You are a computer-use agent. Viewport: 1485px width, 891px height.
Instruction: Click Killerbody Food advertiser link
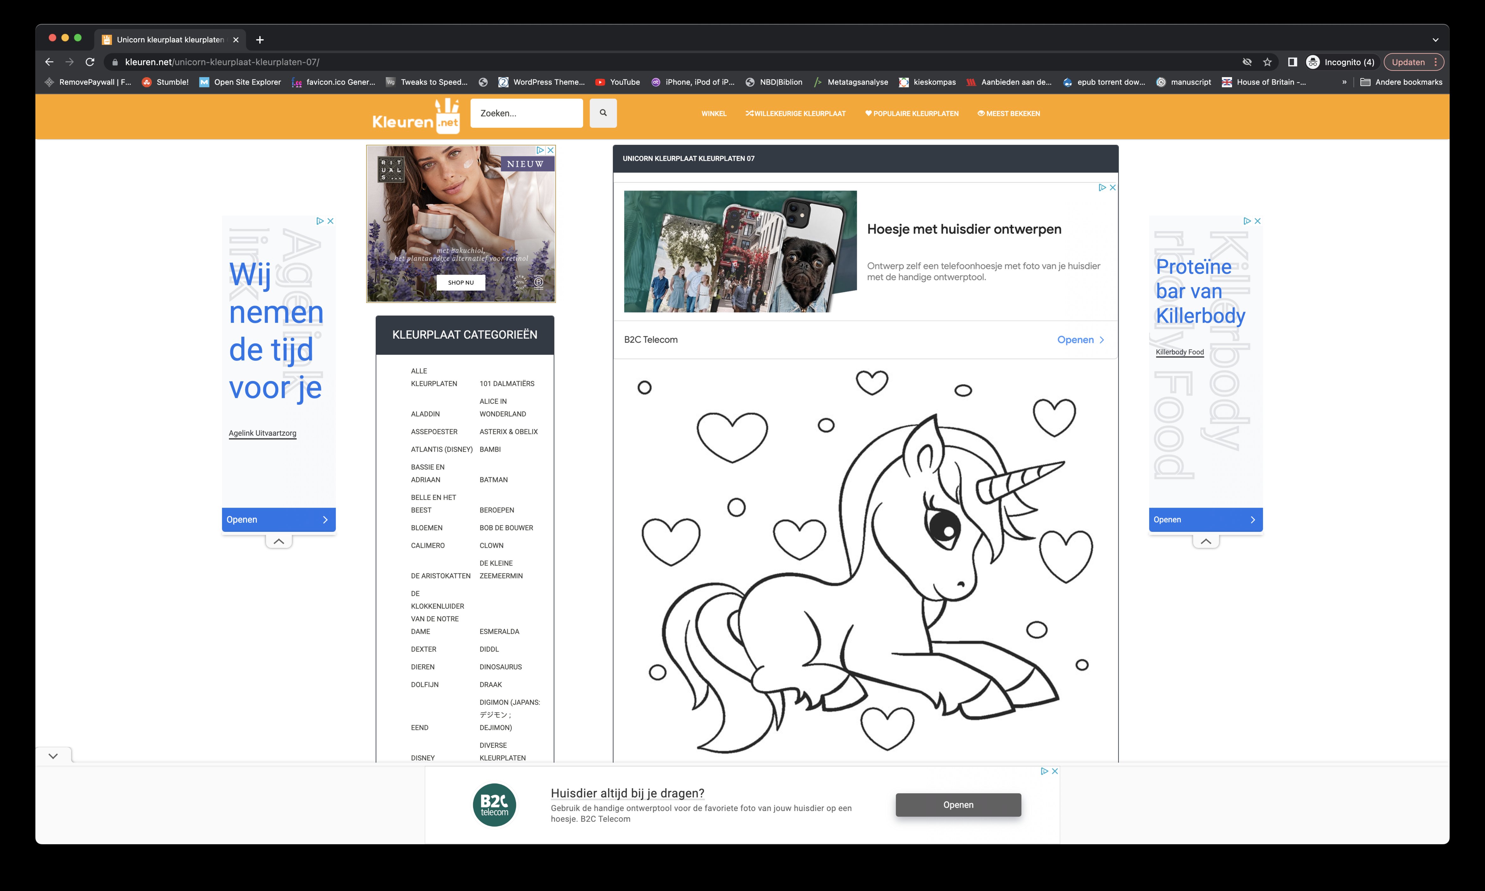coord(1179,352)
